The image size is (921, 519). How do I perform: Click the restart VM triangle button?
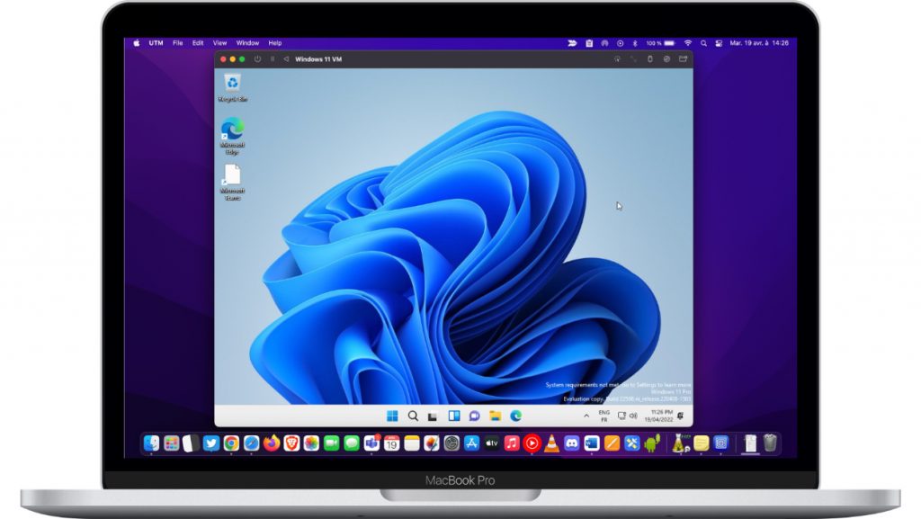(x=286, y=59)
